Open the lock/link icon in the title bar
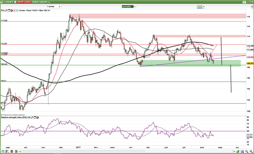The height and width of the screenshot is (154, 254). 2,2
